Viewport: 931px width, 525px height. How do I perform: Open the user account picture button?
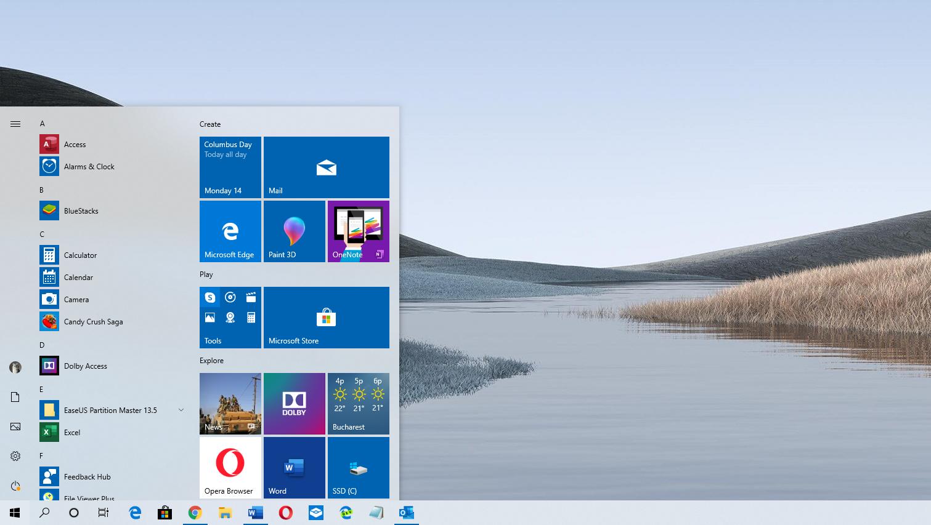[15, 367]
